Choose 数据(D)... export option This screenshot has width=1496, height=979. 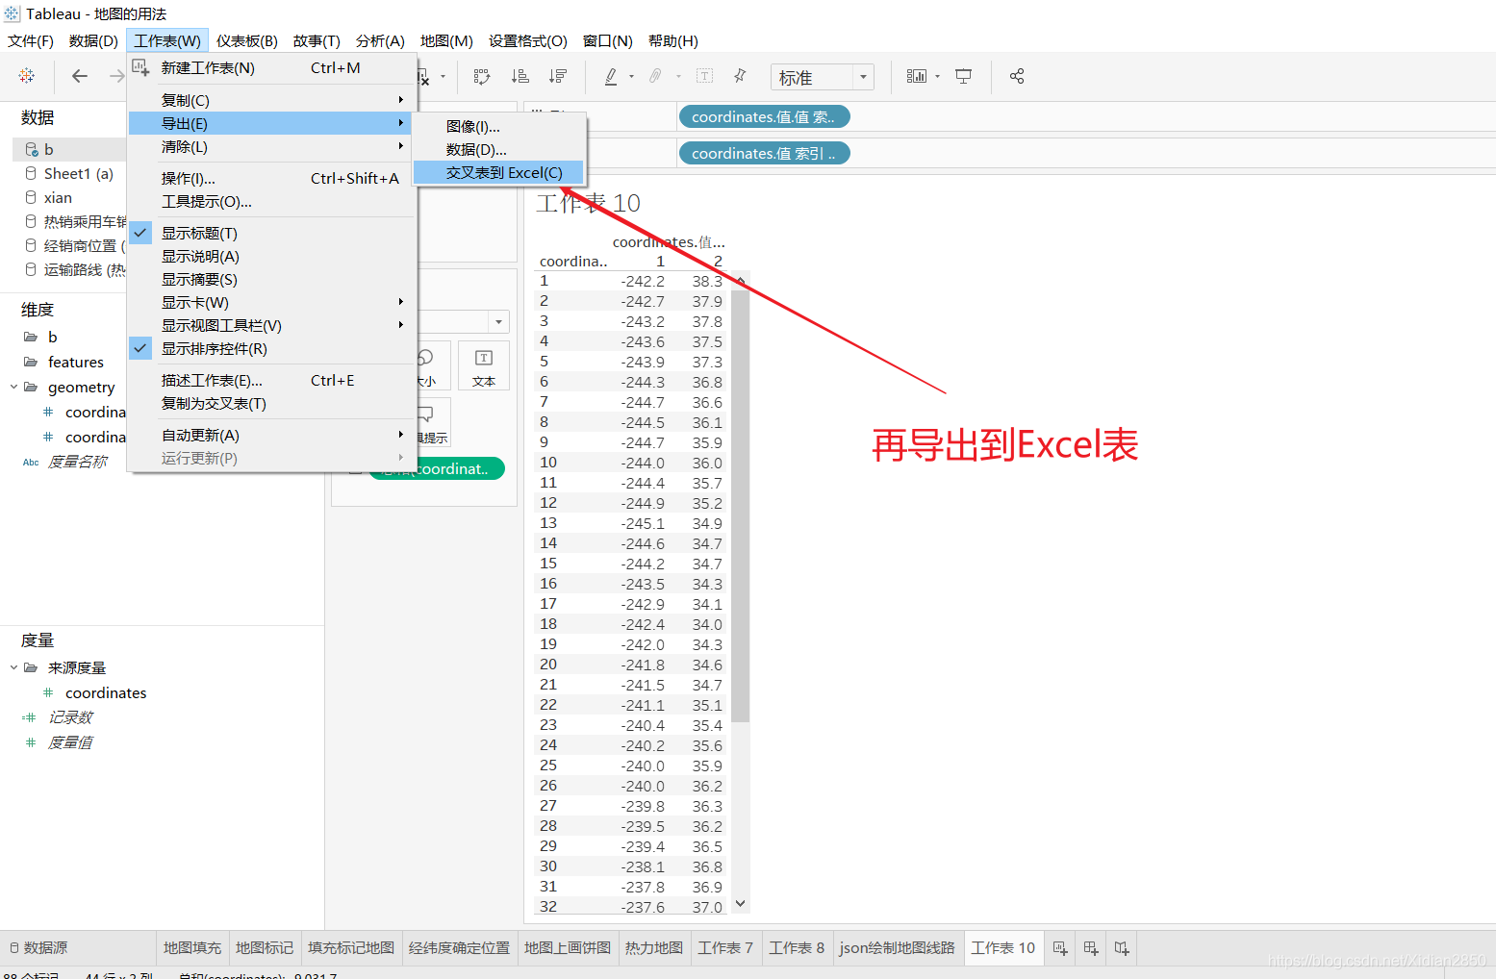click(x=498, y=149)
